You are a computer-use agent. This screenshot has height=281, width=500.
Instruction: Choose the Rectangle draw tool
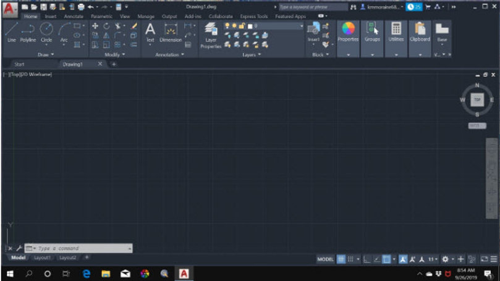tap(77, 26)
